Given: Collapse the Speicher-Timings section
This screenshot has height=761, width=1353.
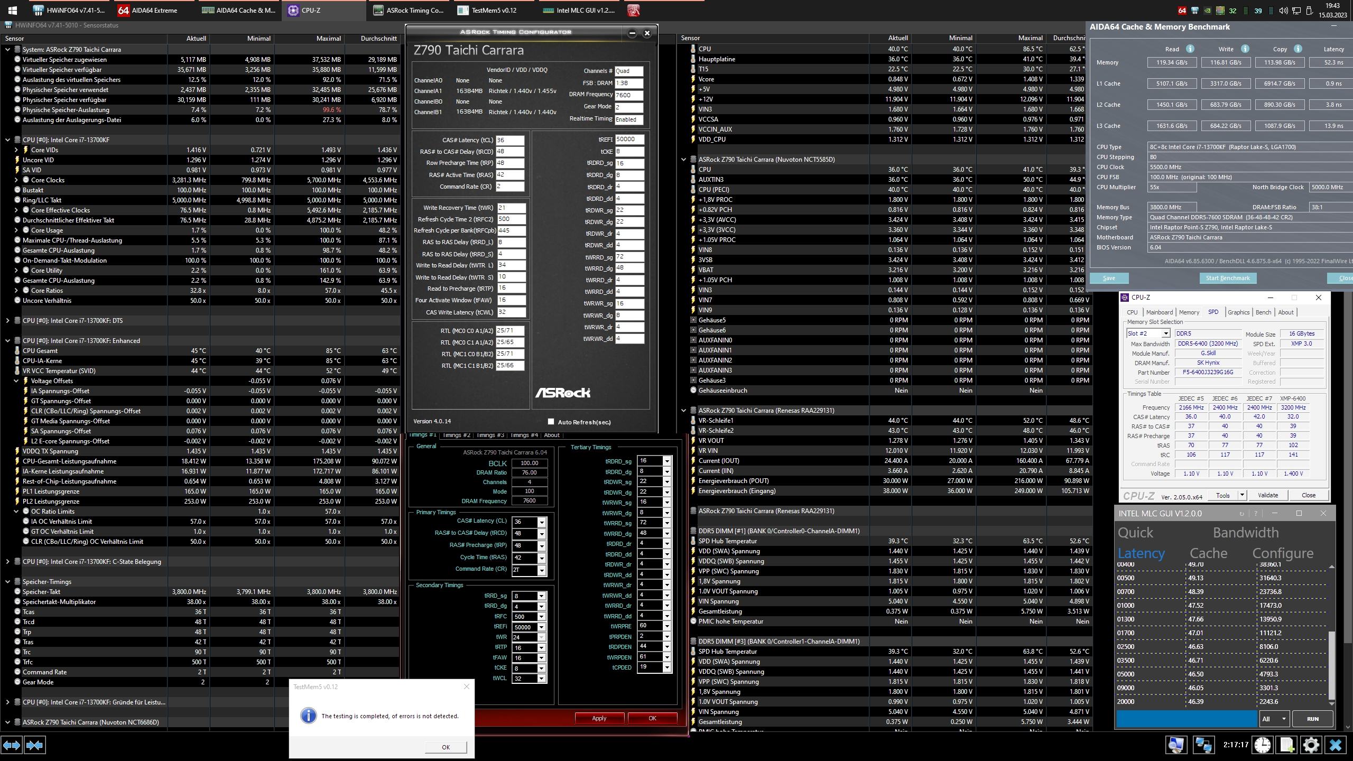Looking at the screenshot, I should click(8, 581).
